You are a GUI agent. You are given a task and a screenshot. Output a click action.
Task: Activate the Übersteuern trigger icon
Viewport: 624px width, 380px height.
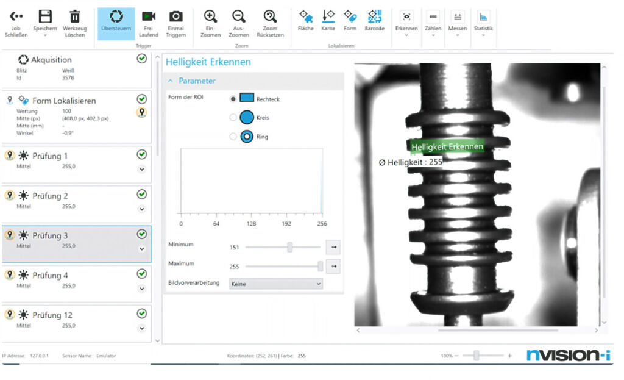point(116,16)
